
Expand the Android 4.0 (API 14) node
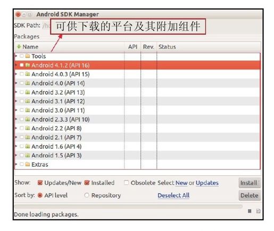[x=16, y=83]
